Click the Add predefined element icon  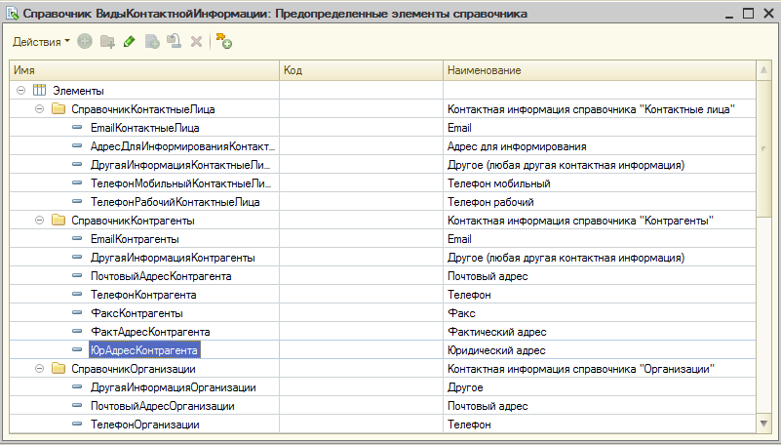tap(223, 41)
